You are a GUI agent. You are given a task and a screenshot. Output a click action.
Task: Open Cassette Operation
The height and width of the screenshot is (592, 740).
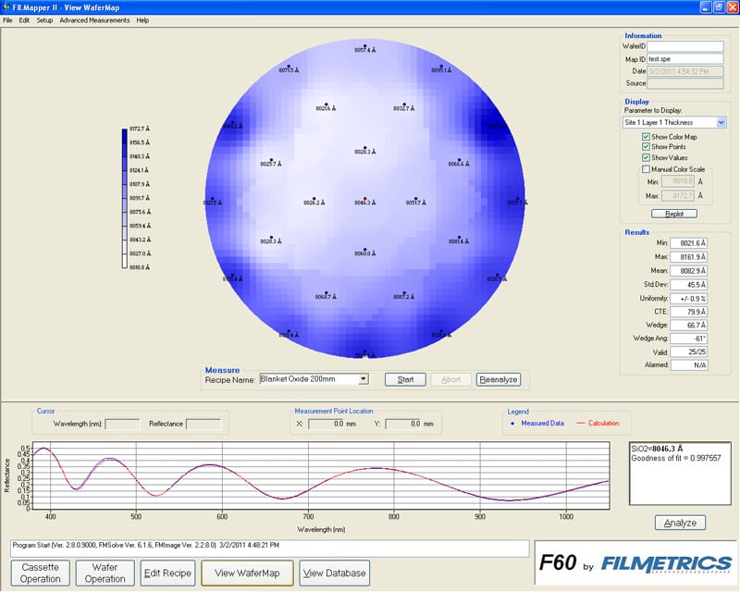42,573
